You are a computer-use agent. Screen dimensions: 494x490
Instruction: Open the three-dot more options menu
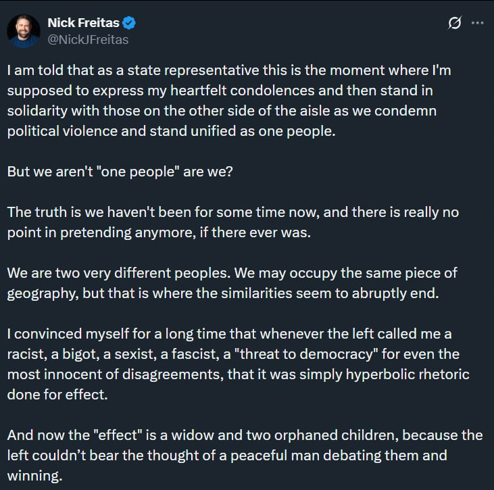[x=477, y=23]
